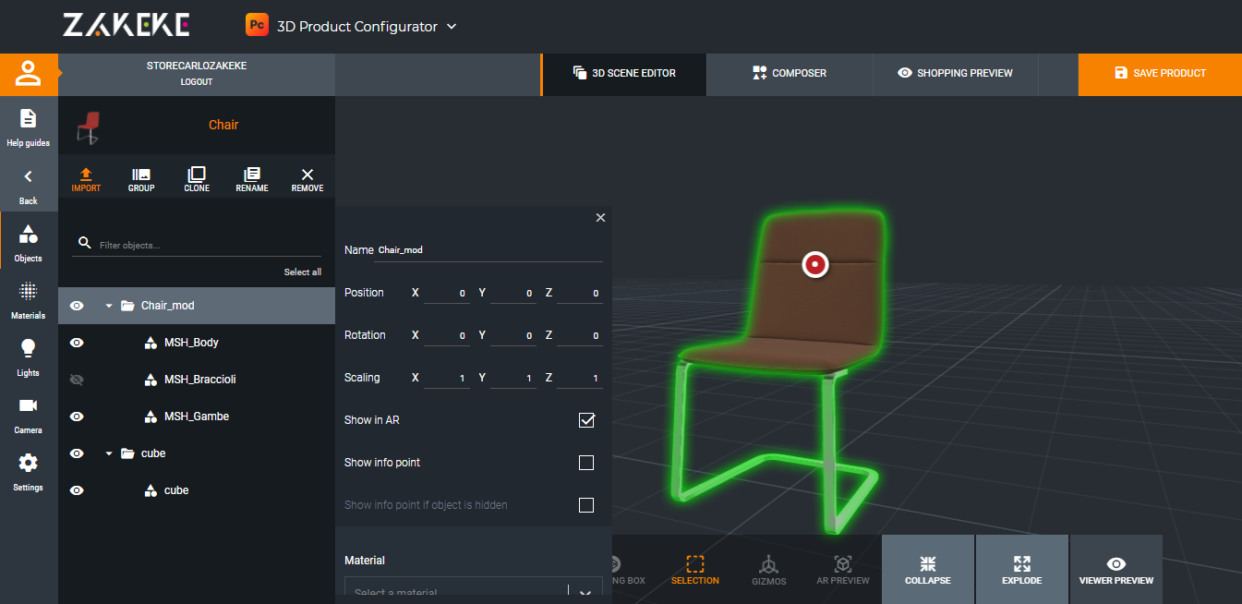Image resolution: width=1242 pixels, height=604 pixels.
Task: Open the Lights sidebar panel
Action: pos(29,357)
